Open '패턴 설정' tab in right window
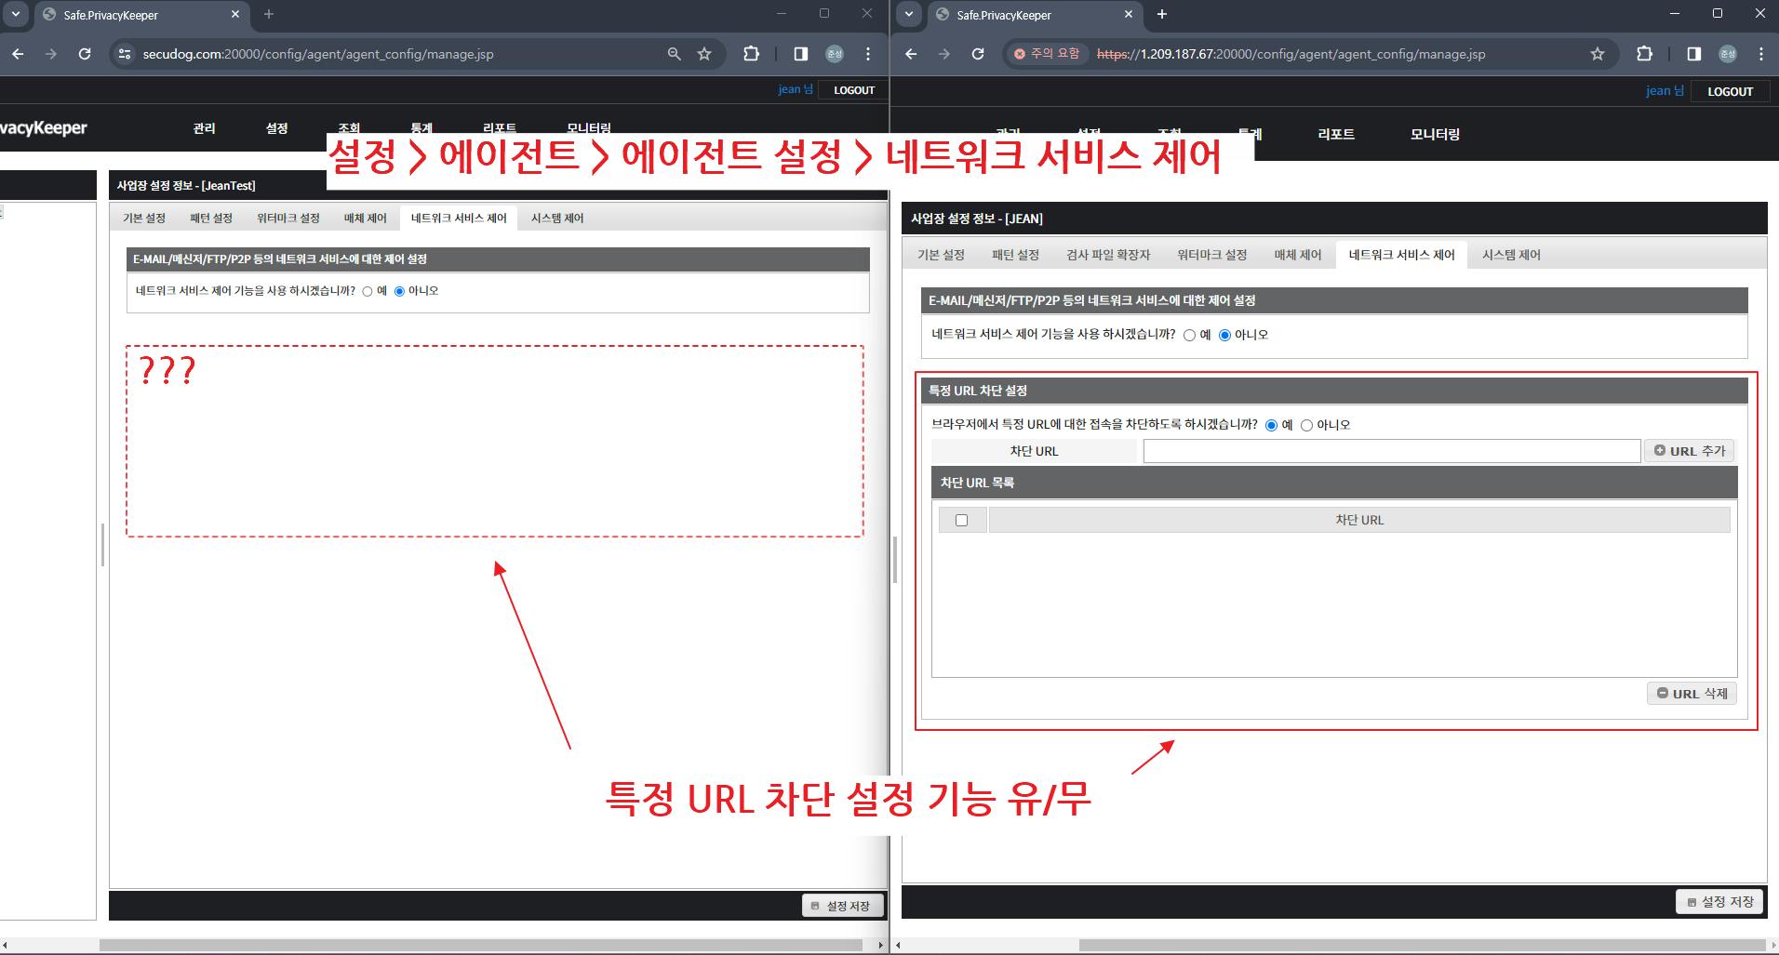1779x955 pixels. coord(1015,255)
